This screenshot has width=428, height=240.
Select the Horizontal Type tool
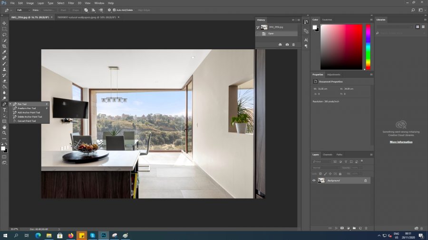pyautogui.click(x=4, y=110)
